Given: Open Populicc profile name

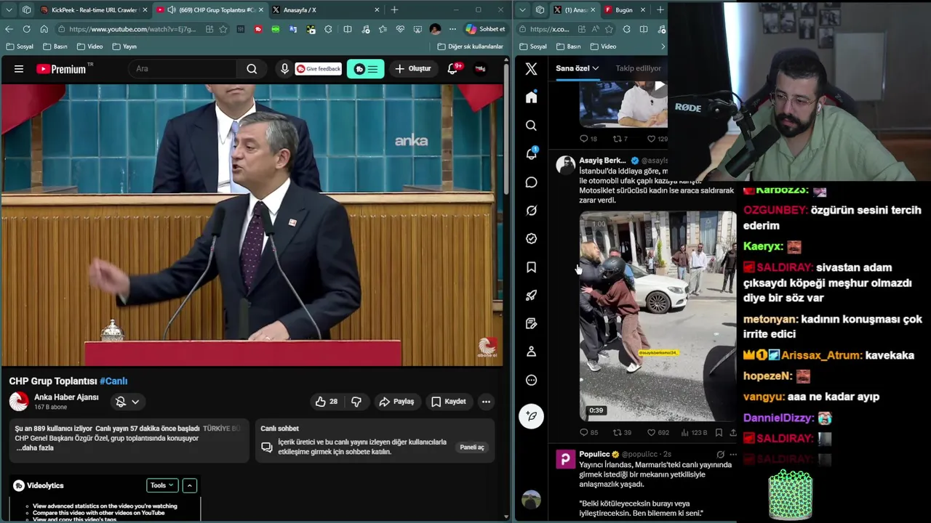Looking at the screenshot, I should pyautogui.click(x=594, y=454).
